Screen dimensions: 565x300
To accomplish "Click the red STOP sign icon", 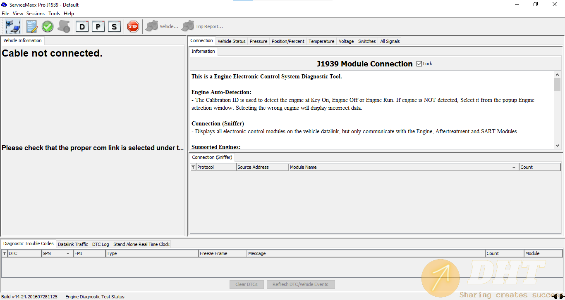I will [133, 26].
